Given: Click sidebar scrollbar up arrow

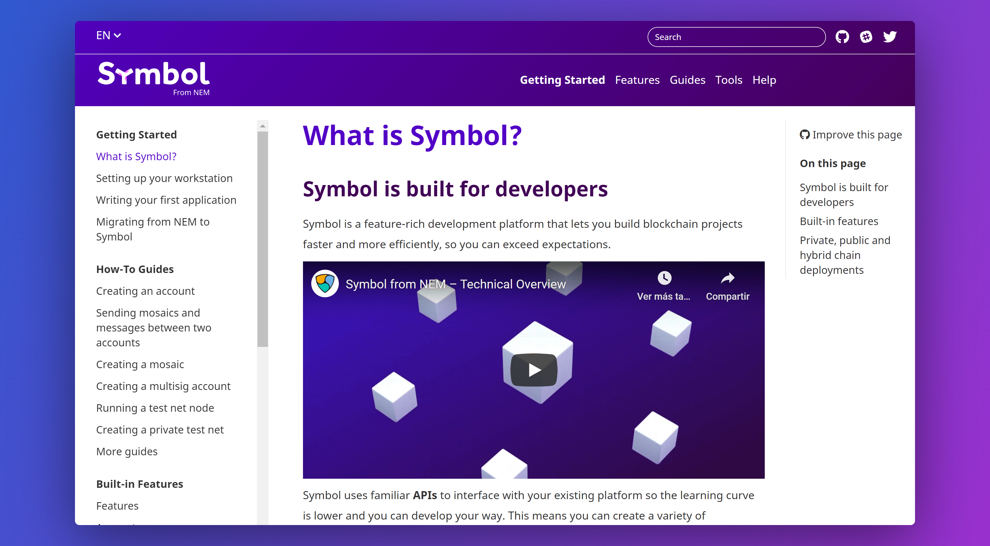Looking at the screenshot, I should [x=262, y=126].
